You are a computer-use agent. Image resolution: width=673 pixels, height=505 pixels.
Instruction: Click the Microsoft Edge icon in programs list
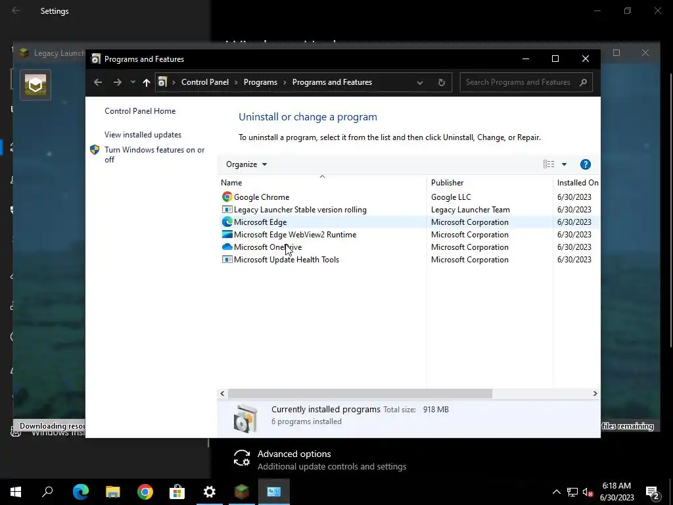(227, 222)
